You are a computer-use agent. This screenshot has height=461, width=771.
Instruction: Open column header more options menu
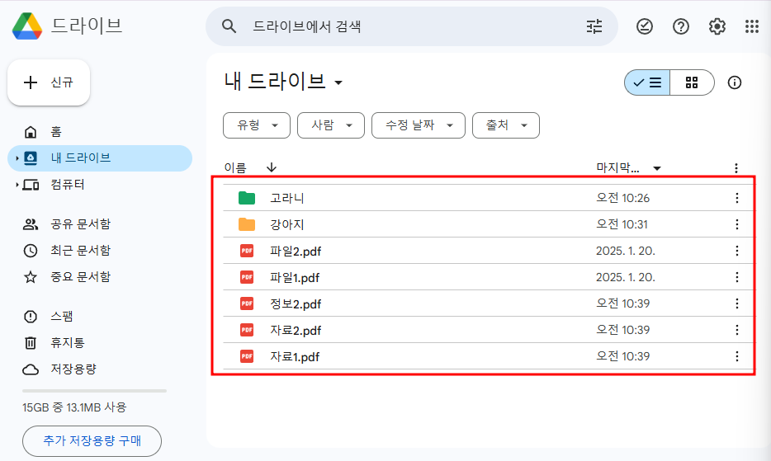[x=736, y=168]
